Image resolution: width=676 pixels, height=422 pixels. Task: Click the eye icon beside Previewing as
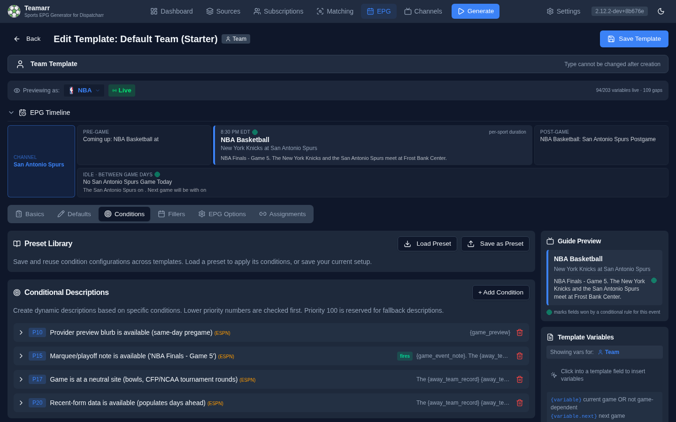point(17,90)
